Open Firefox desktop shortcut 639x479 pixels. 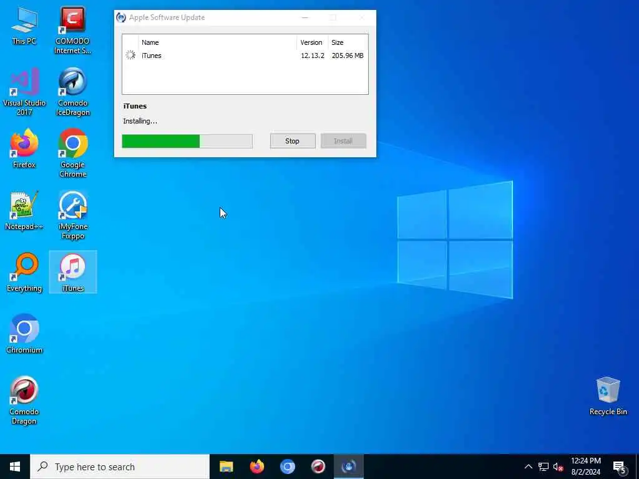click(x=24, y=148)
